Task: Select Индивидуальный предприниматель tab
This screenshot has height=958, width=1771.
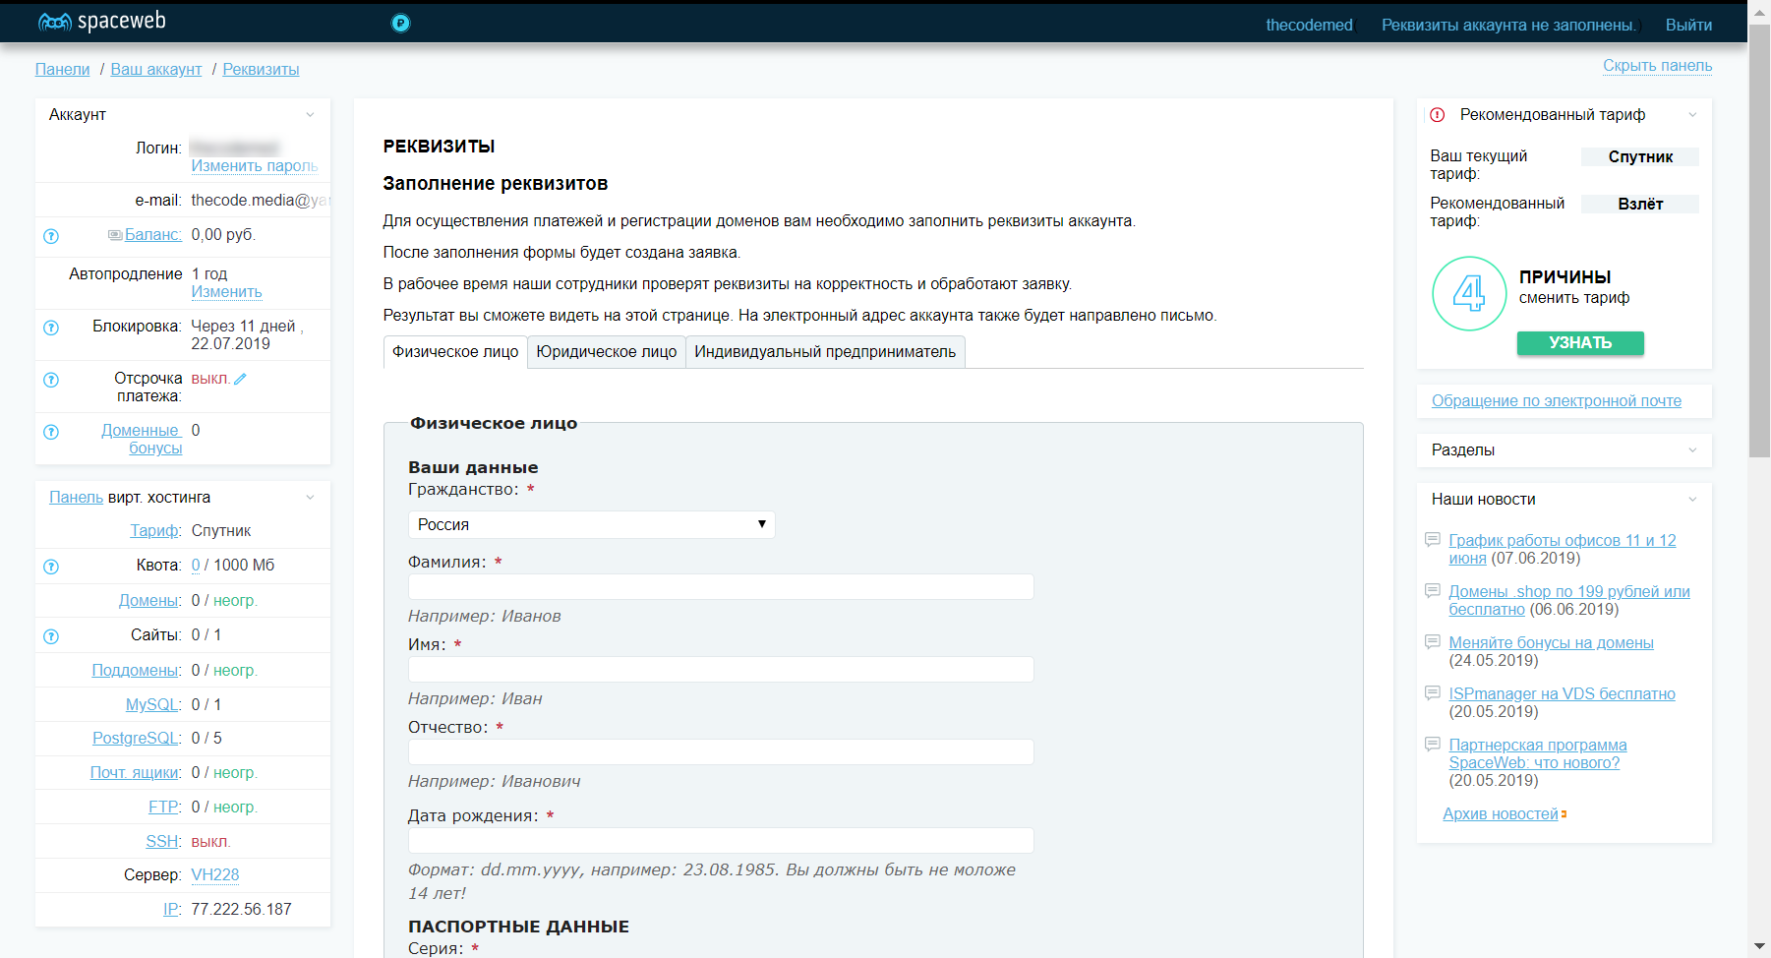Action: tap(824, 352)
